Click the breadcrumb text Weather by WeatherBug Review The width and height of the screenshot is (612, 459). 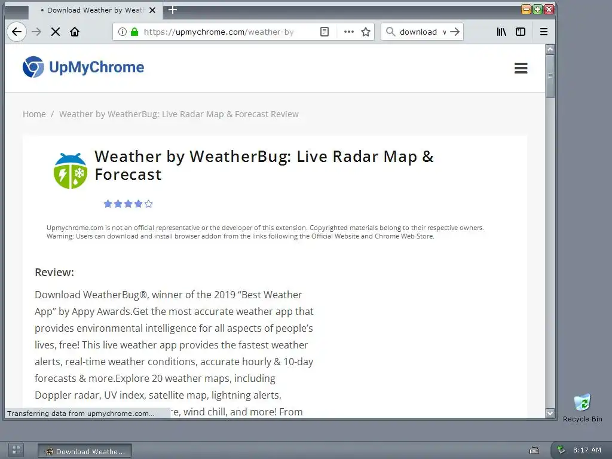pos(179,114)
